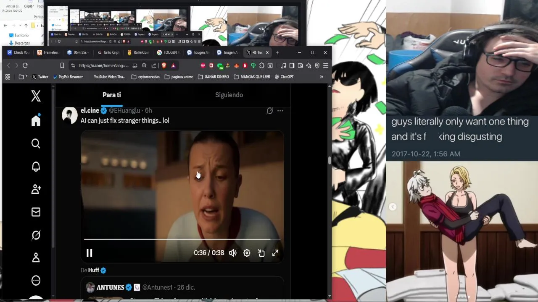Open the ChatGPT bookmark
Image resolution: width=538 pixels, height=302 pixels.
click(284, 77)
